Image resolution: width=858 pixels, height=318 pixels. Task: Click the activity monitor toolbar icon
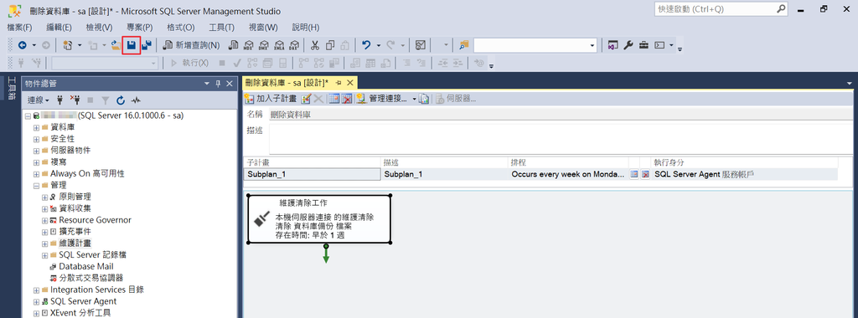coord(421,45)
